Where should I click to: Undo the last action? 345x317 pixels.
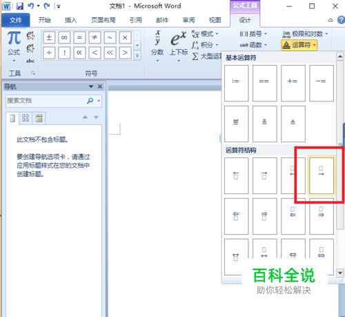(30, 6)
